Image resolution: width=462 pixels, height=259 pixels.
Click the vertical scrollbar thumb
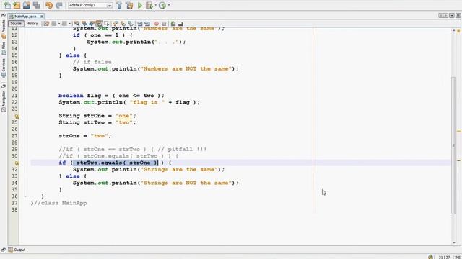coord(454,145)
